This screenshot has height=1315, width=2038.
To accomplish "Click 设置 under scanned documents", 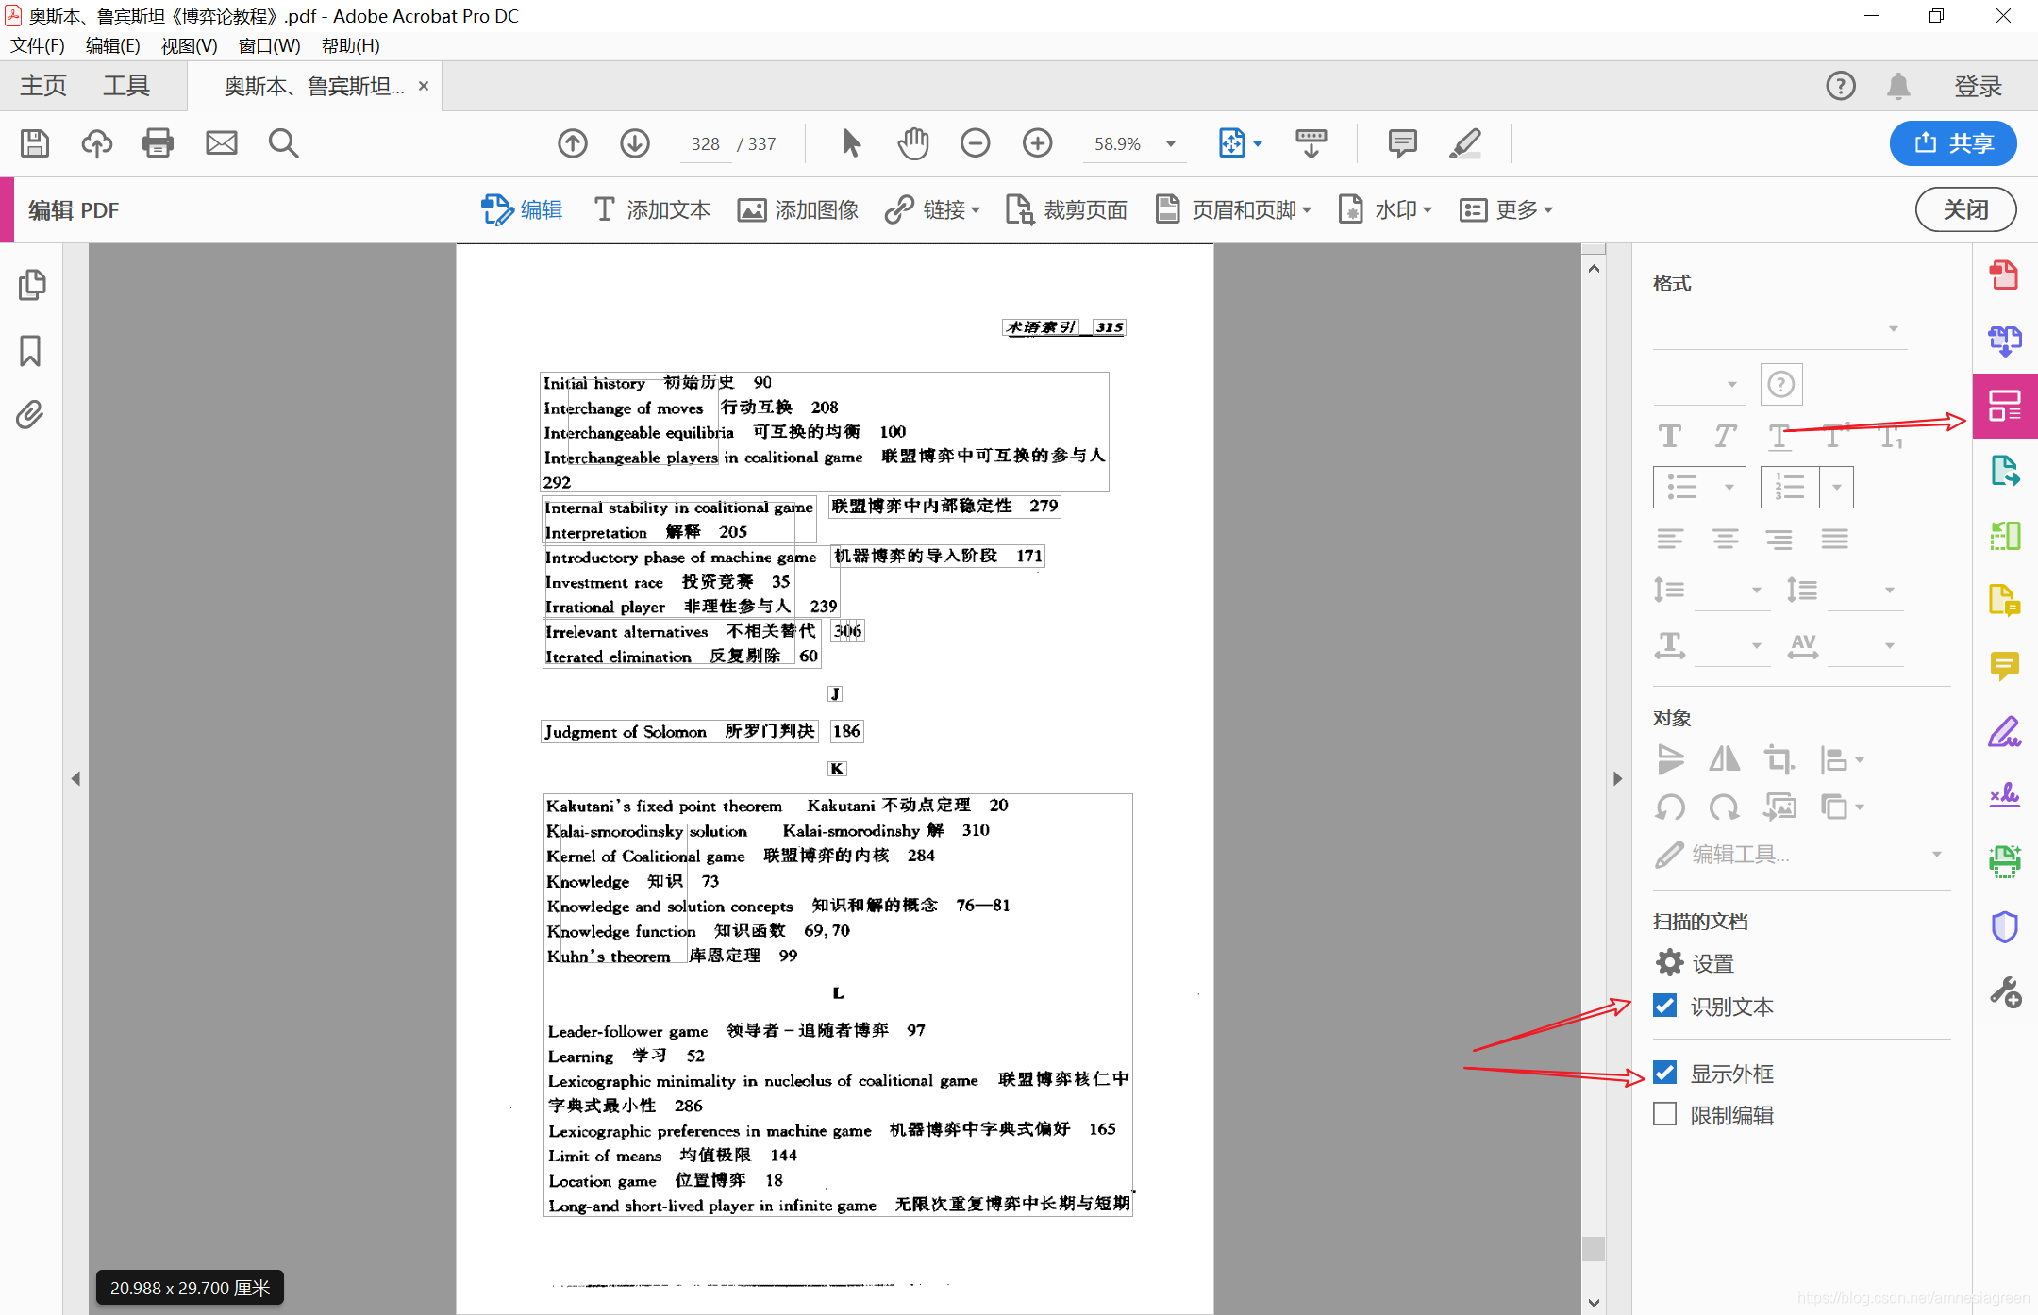I will tap(1696, 963).
